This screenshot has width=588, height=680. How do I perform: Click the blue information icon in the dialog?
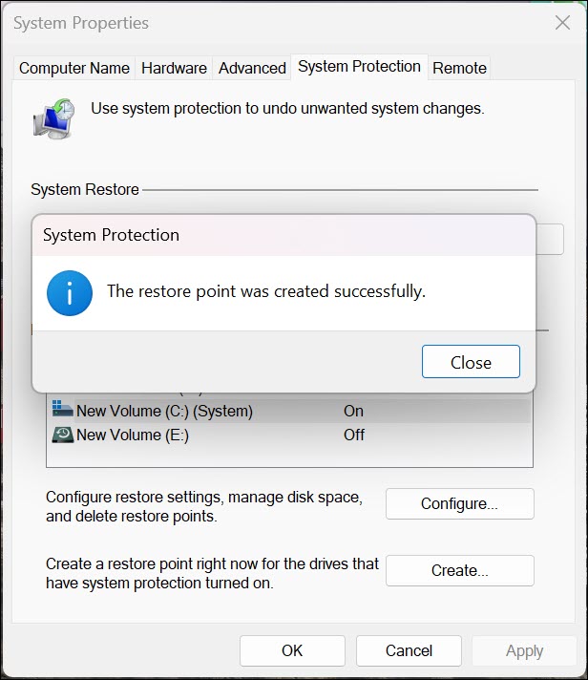70,292
